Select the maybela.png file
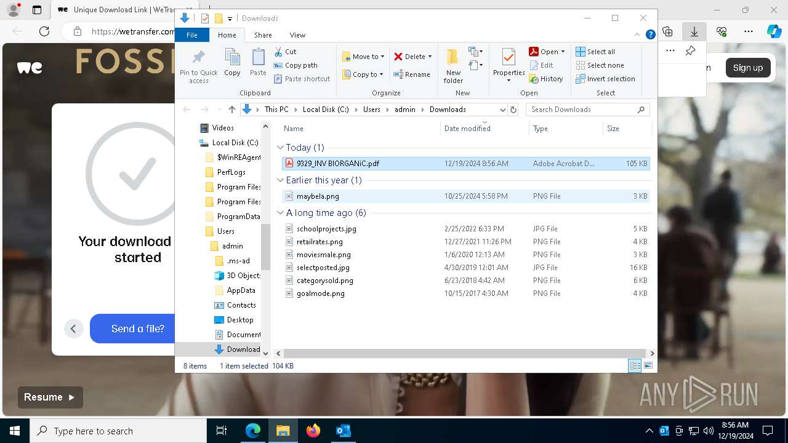788x443 pixels. point(465,196)
